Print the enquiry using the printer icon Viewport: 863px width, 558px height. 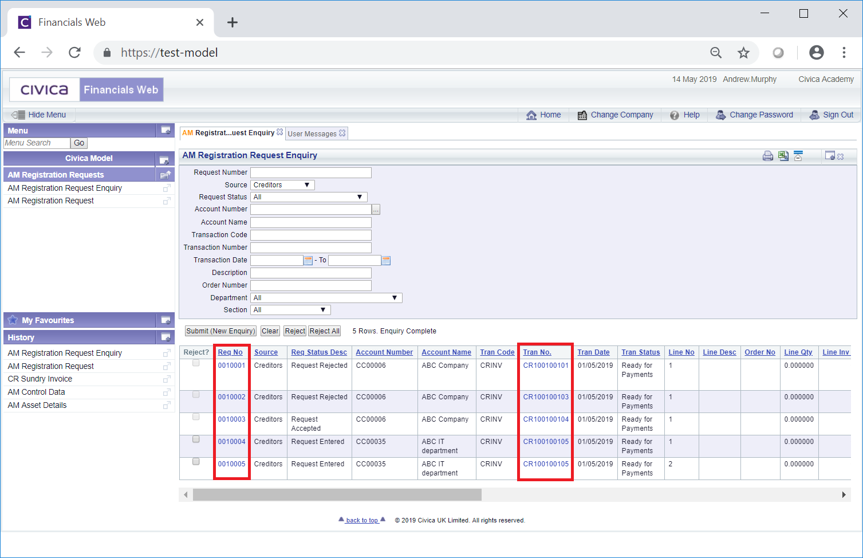(x=768, y=156)
